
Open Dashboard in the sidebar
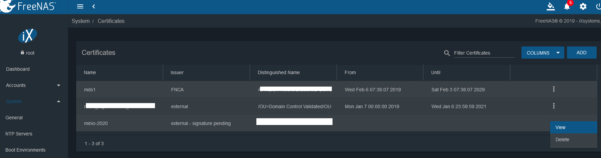pyautogui.click(x=18, y=69)
